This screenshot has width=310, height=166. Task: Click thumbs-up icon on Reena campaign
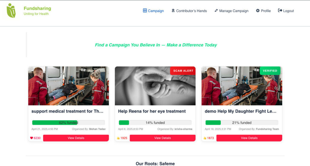pyautogui.click(x=118, y=138)
